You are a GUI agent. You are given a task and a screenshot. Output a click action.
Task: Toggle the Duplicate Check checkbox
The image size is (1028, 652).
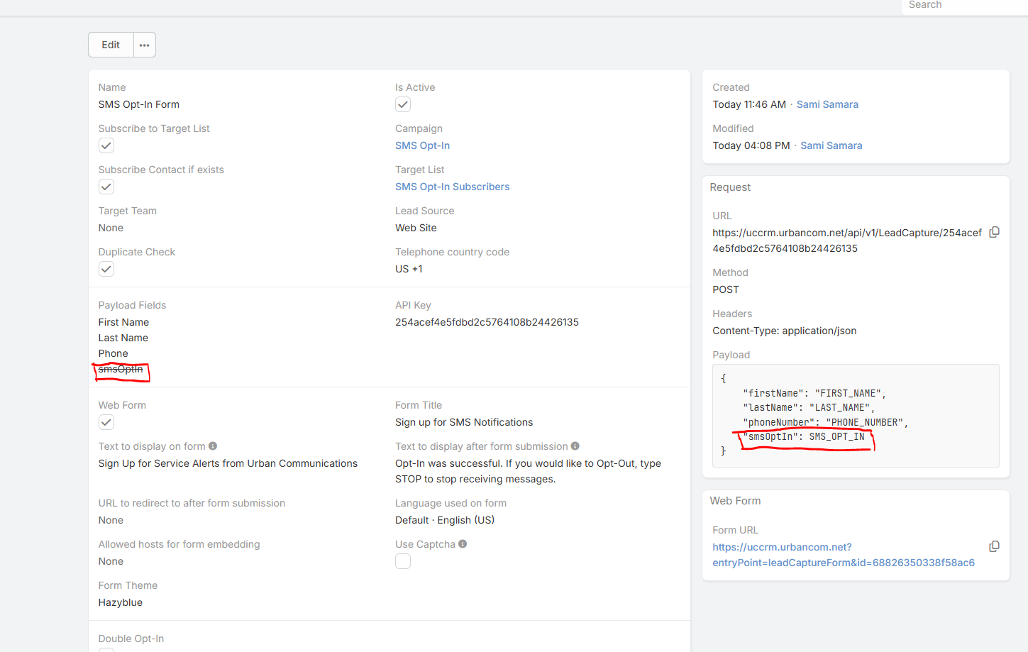(x=106, y=269)
